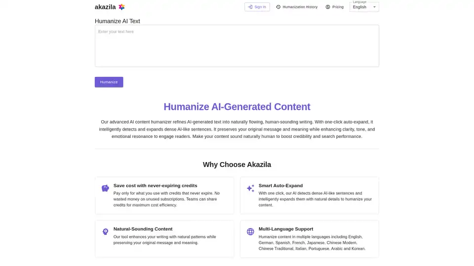Go to the Pricing page

[338, 7]
